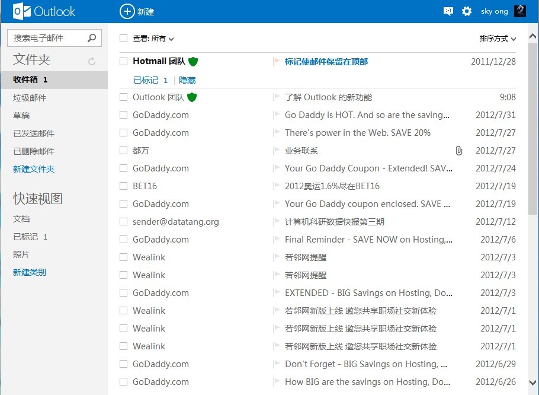Tick the select-all checkbox above the list
This screenshot has height=395, width=539.
(x=124, y=39)
